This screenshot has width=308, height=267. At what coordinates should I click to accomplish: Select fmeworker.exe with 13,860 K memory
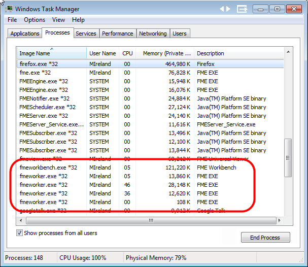click(x=150, y=176)
